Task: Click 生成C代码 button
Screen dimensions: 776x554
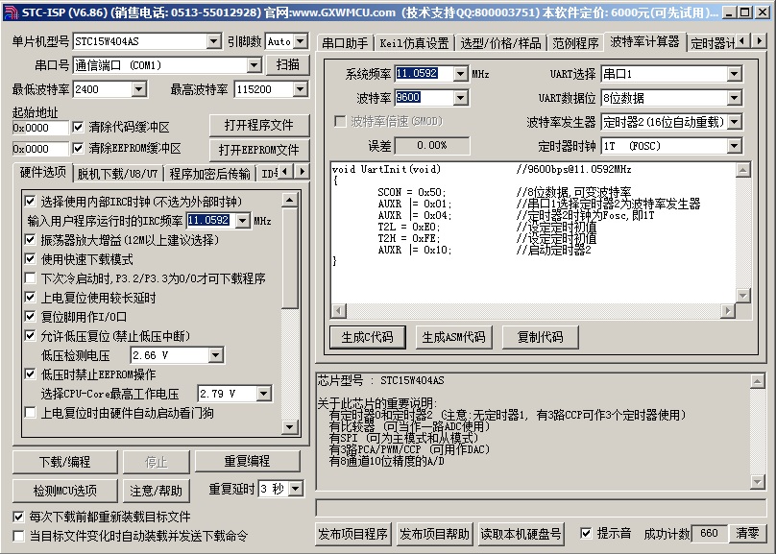Action: (367, 337)
